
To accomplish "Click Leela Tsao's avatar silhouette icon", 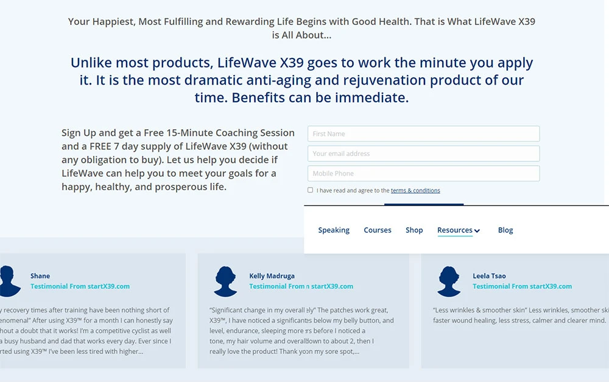I will [449, 281].
